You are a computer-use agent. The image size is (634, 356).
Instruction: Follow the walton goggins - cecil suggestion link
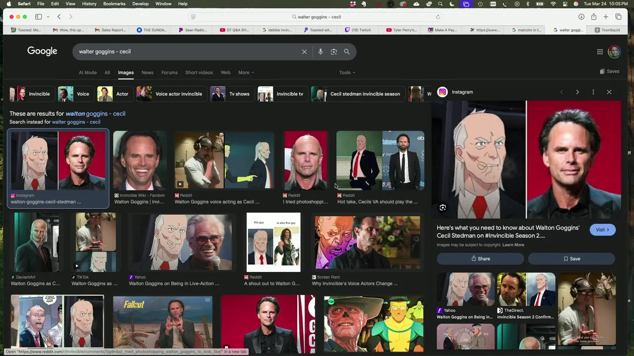pyautogui.click(x=96, y=114)
